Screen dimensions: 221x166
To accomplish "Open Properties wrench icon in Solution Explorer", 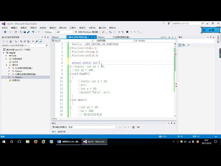I will (37, 41).
